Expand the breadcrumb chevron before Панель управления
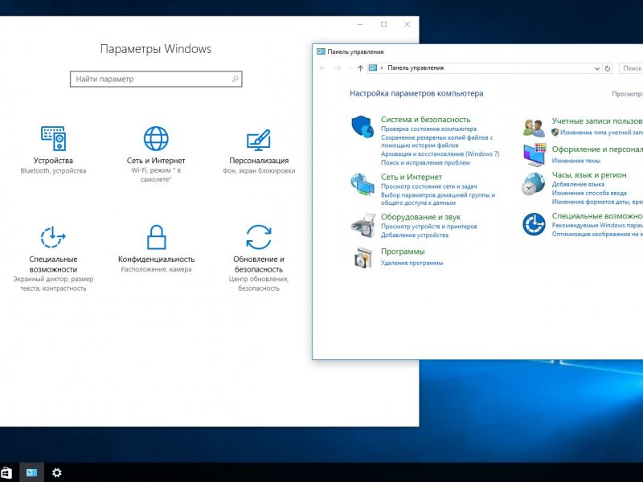The width and height of the screenshot is (643, 482). click(383, 68)
